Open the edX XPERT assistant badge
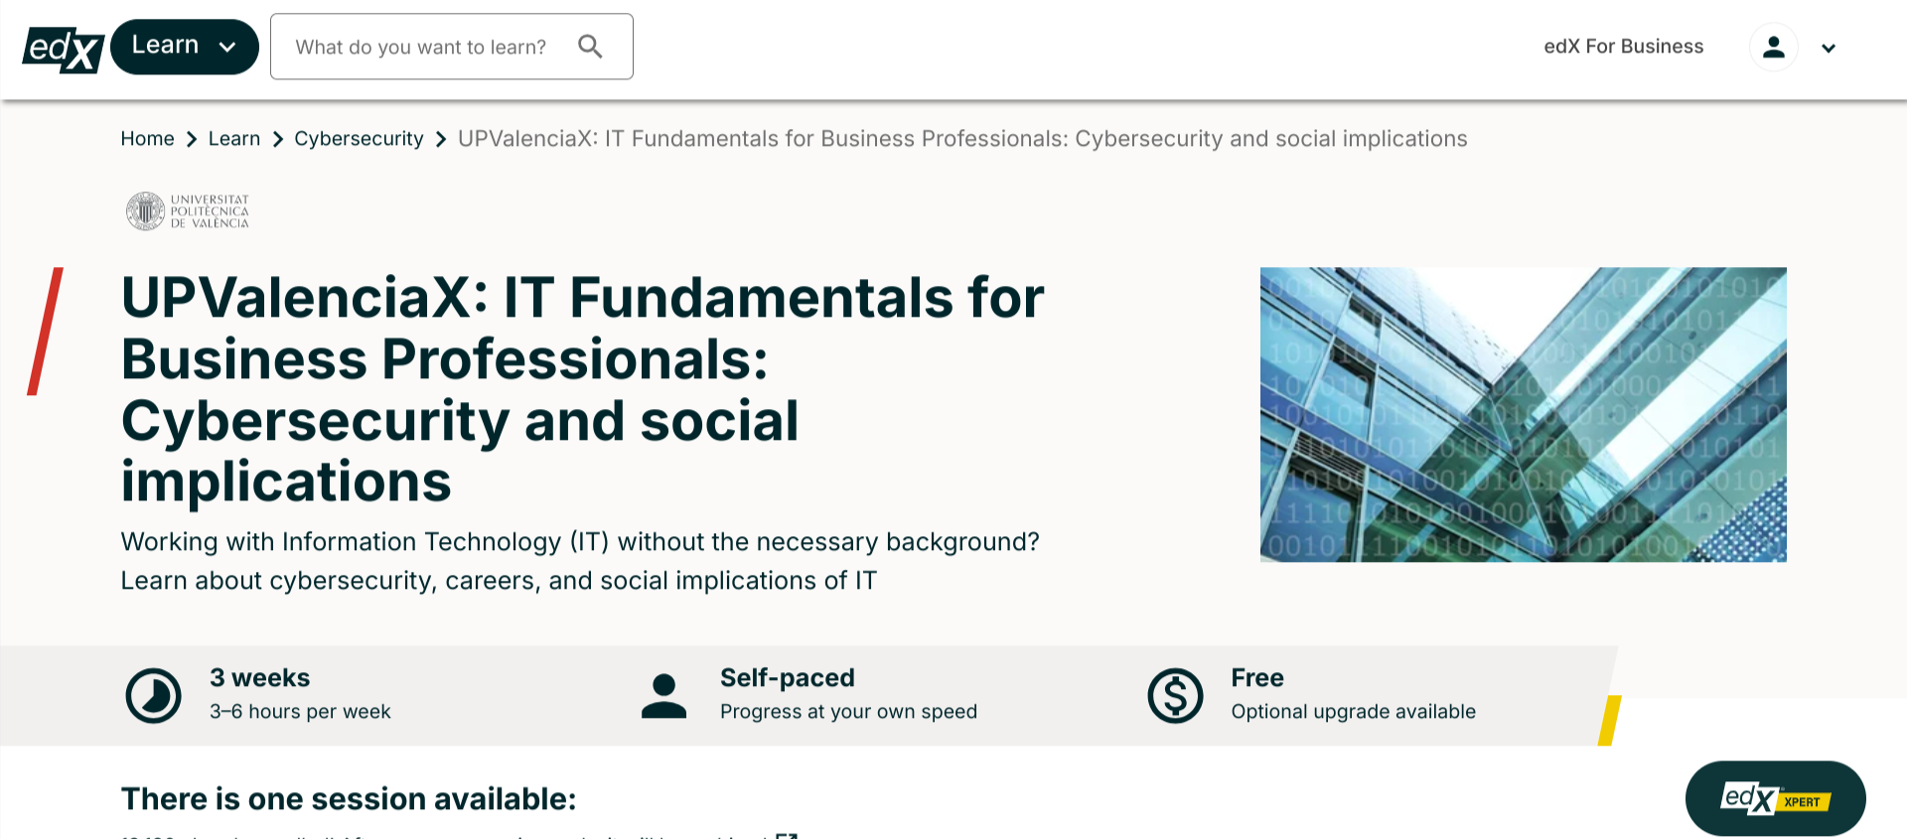1907x839 pixels. click(1775, 798)
